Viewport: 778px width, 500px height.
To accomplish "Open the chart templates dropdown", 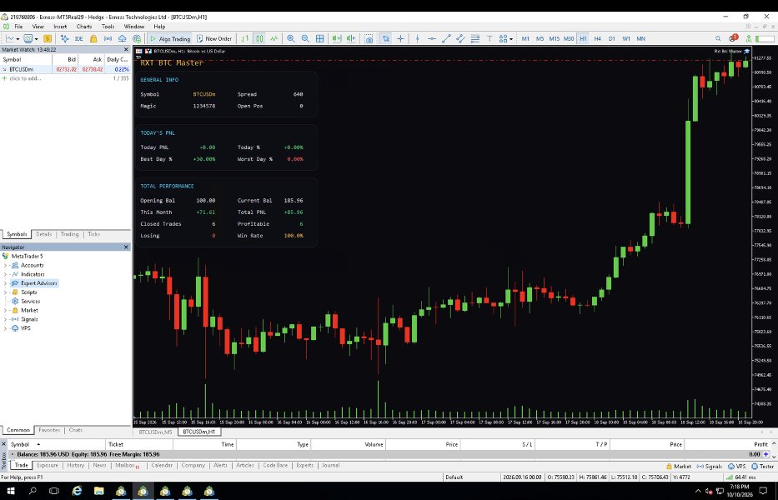I will 36,38.
